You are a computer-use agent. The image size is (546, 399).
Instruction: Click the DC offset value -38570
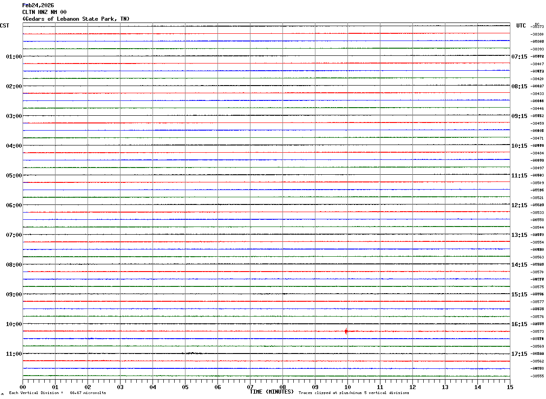537,272
